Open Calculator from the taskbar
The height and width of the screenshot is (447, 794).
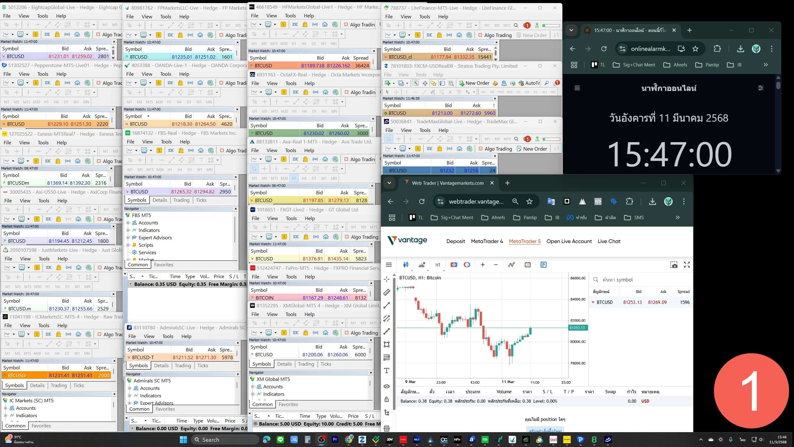308,440
